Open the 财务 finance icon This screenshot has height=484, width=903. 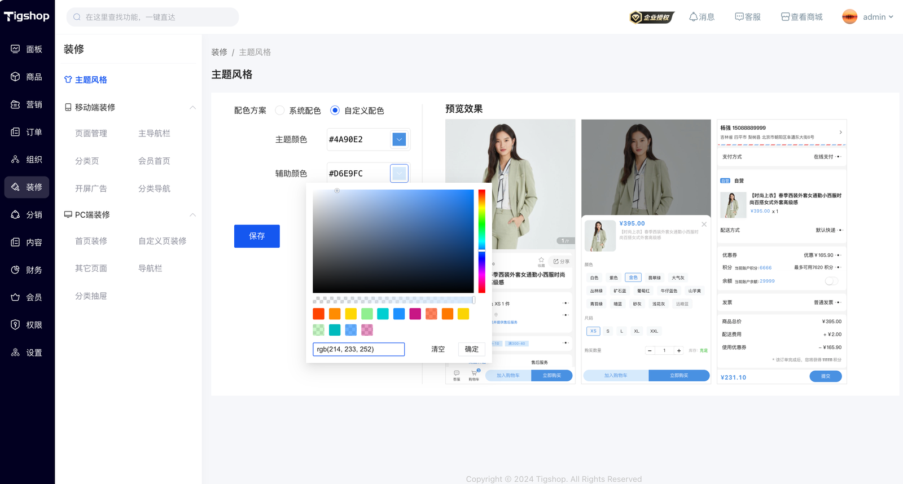point(15,270)
